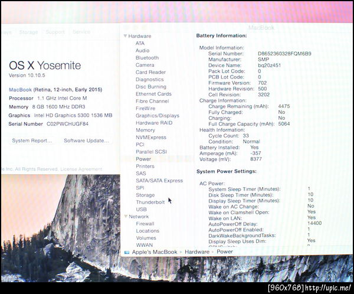Select Fibre Channel in the sidebar
The height and width of the screenshot is (294, 354).
[152, 101]
